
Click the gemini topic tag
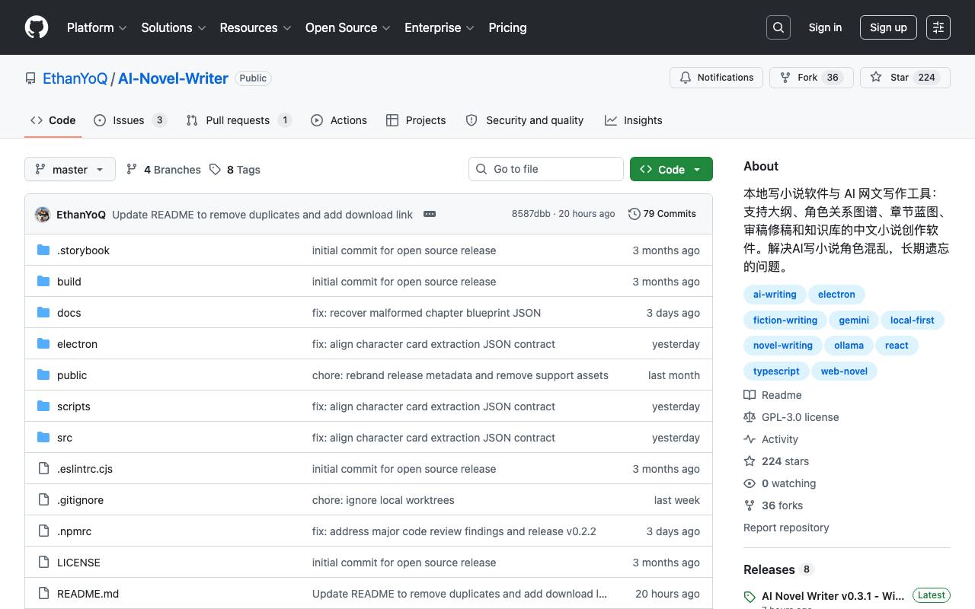854,320
